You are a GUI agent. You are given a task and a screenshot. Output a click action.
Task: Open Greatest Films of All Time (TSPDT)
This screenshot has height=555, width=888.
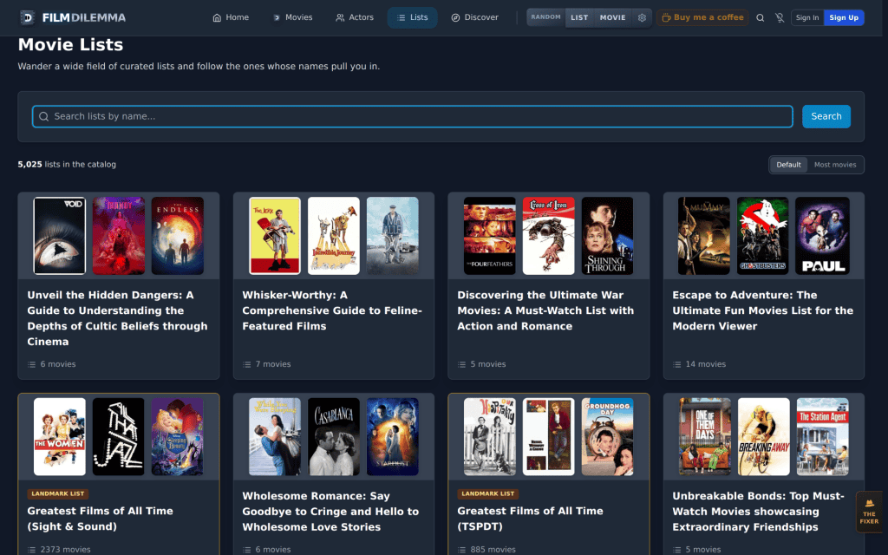coord(530,519)
